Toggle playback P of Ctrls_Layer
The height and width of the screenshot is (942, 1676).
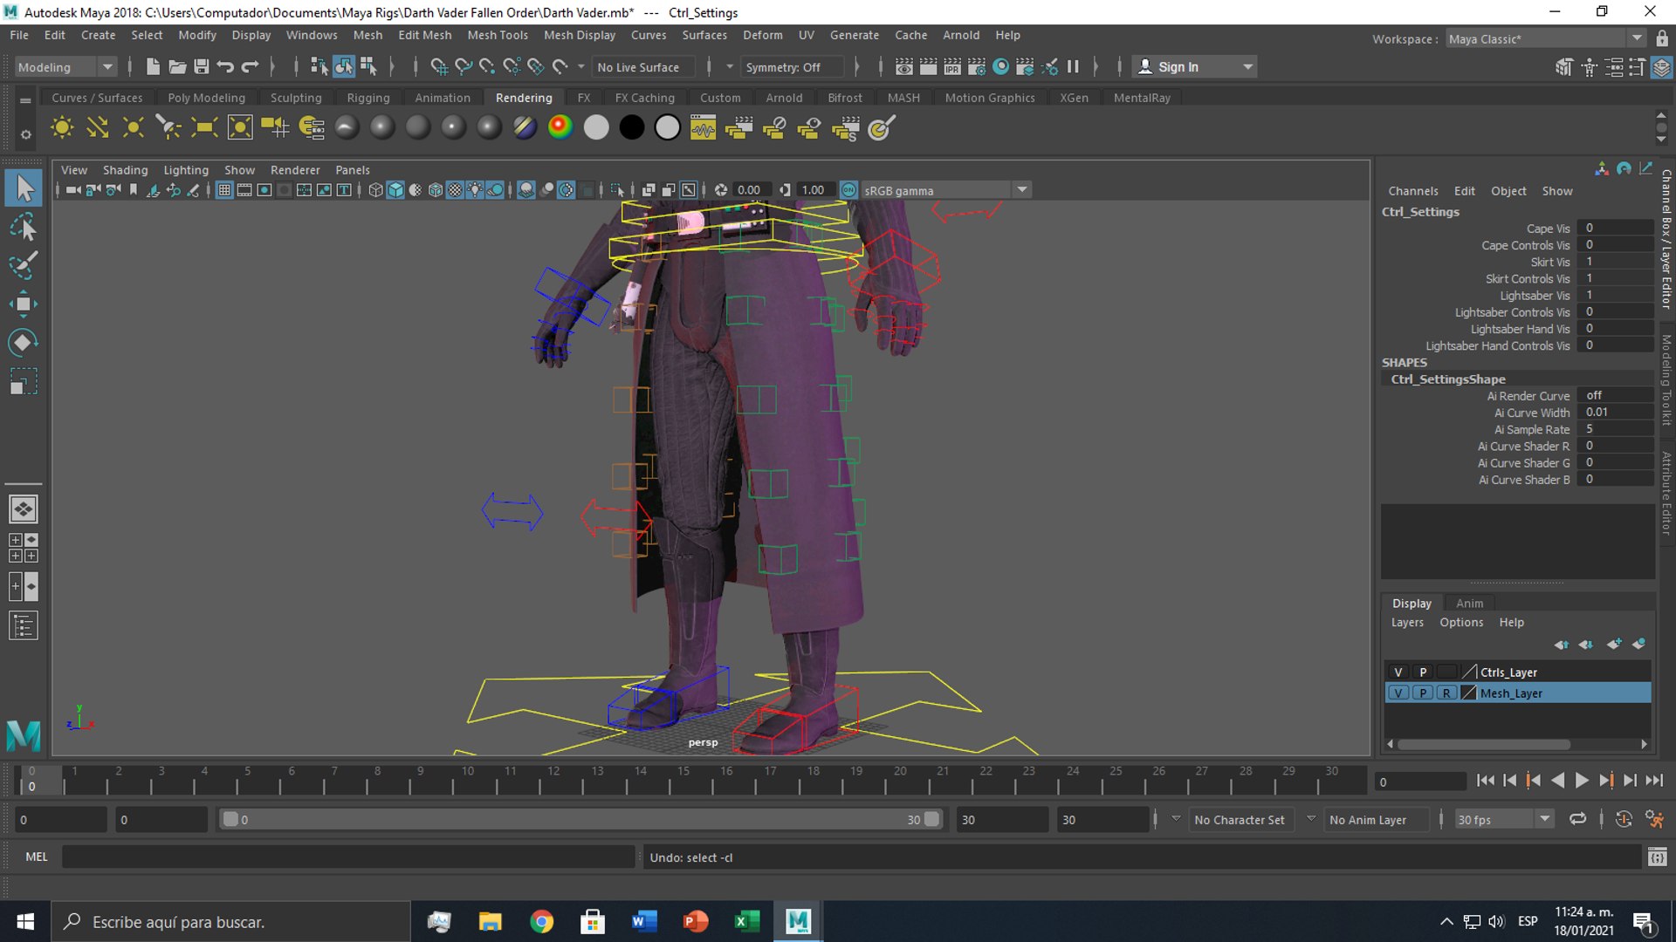(1423, 672)
